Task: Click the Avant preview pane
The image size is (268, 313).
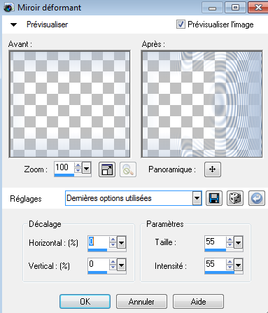Action: click(69, 104)
